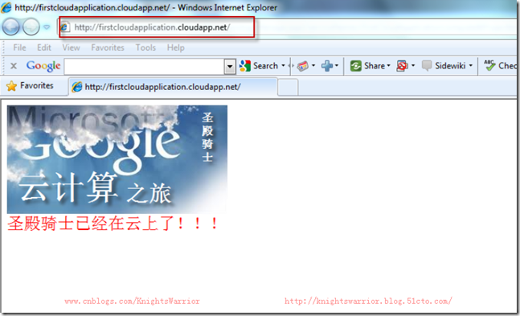Open a new empty tab
This screenshot has width=520, height=316.
pyautogui.click(x=288, y=88)
